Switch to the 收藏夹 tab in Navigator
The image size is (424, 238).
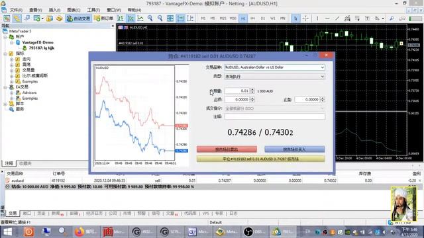coord(25,163)
